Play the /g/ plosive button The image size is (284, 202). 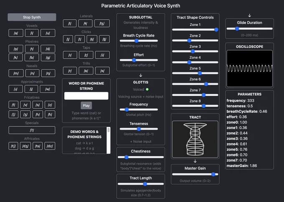point(48,57)
